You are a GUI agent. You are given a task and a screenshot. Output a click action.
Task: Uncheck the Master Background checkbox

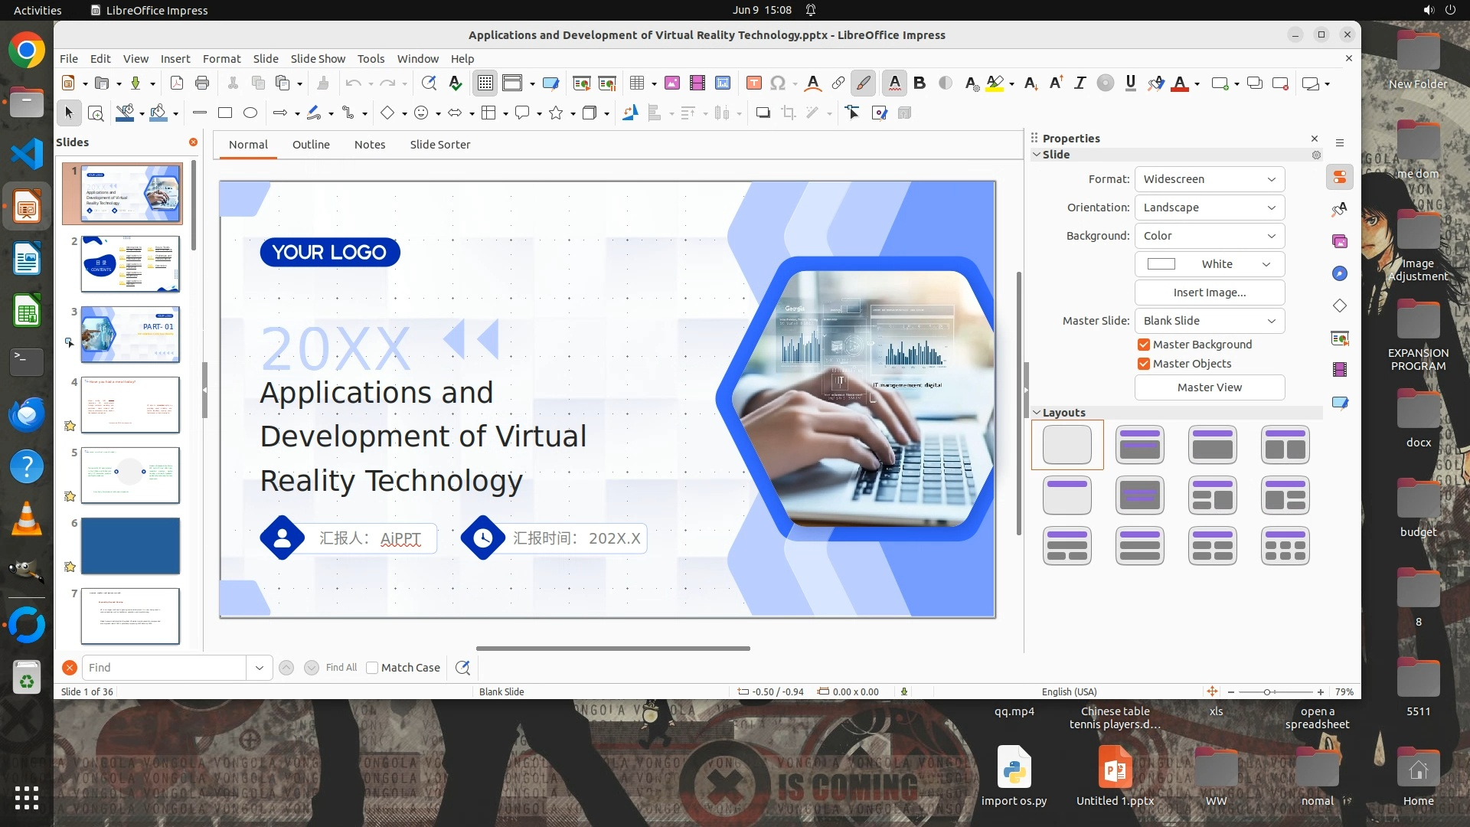click(1144, 345)
